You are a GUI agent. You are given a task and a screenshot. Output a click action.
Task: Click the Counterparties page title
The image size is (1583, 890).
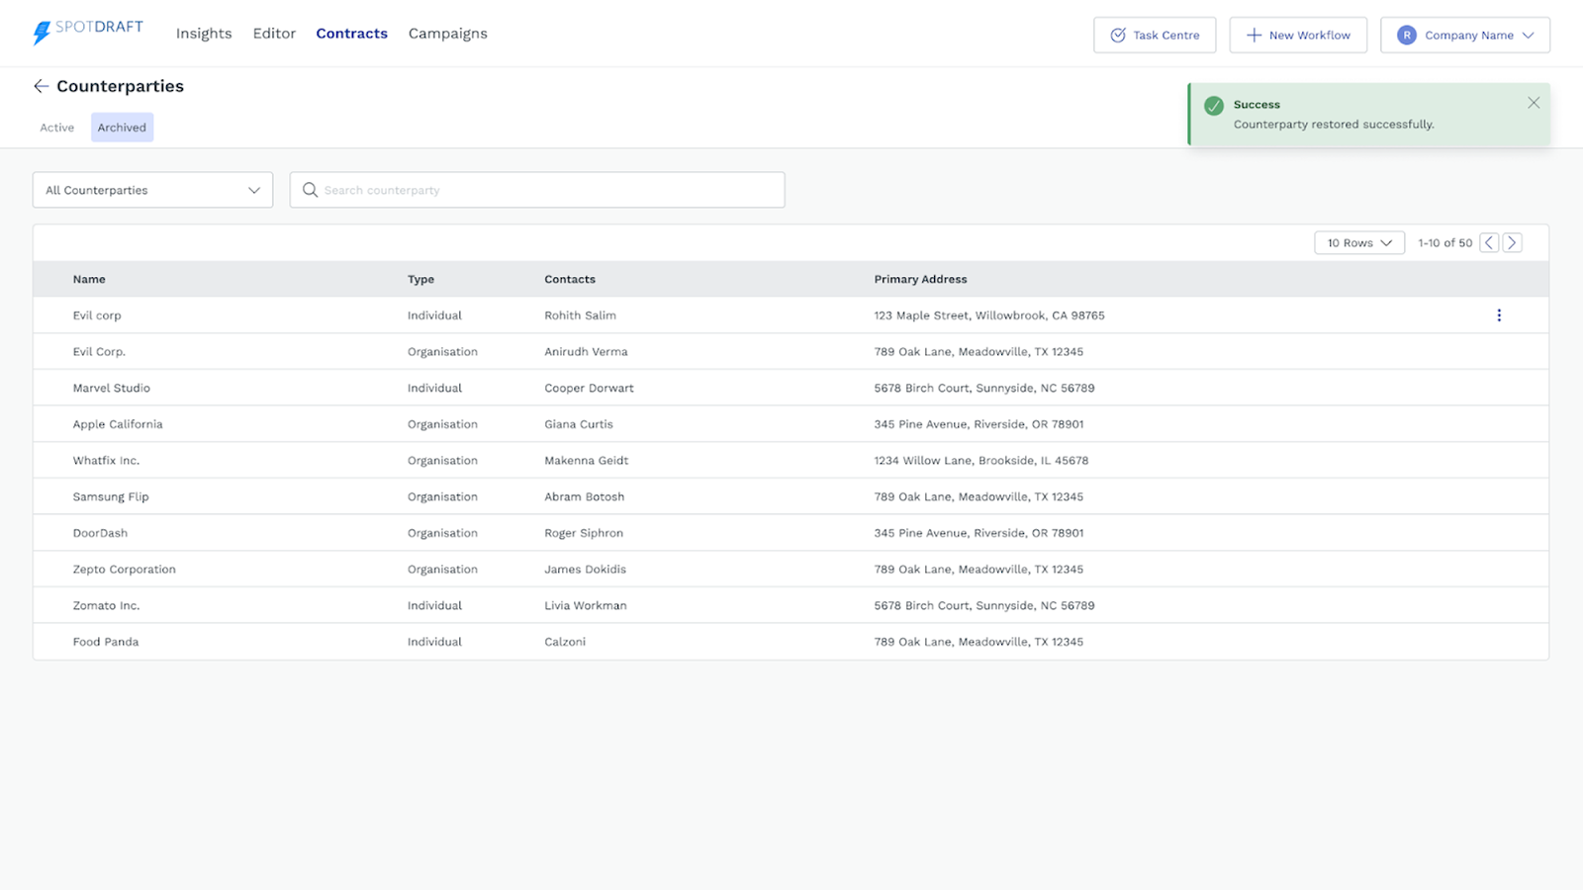tap(120, 86)
